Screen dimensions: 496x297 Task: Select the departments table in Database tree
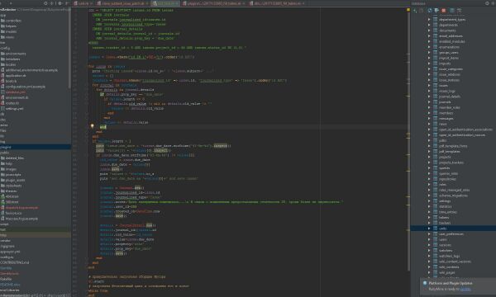pos(448,25)
